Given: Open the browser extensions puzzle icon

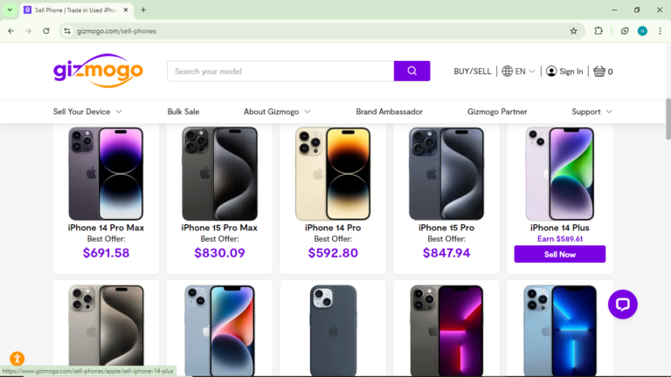Looking at the screenshot, I should [598, 31].
